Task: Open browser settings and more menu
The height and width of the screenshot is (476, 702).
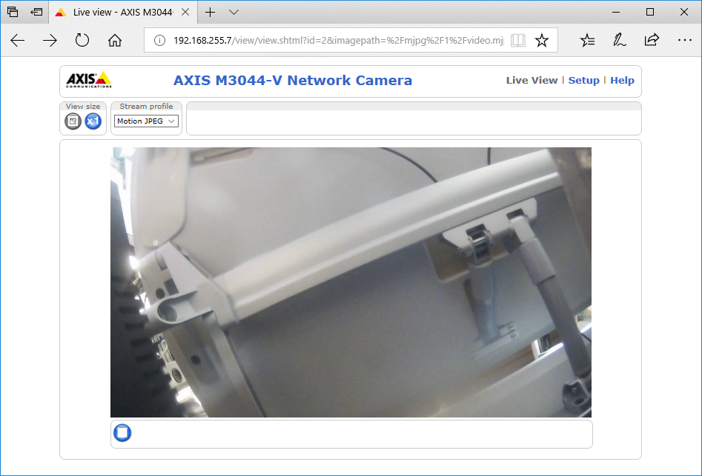Action: pyautogui.click(x=684, y=40)
